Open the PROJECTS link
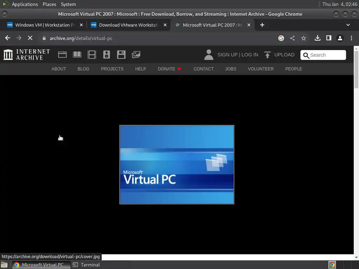Image resolution: width=359 pixels, height=269 pixels. tap(112, 69)
